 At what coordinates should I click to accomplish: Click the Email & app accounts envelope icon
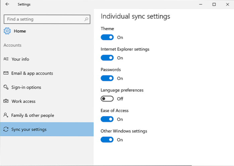tap(6, 73)
